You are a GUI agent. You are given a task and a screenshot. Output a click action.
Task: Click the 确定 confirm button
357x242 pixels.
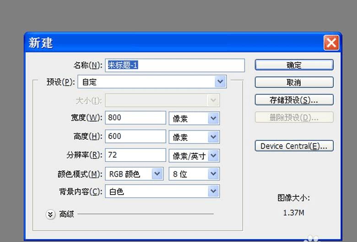click(294, 65)
